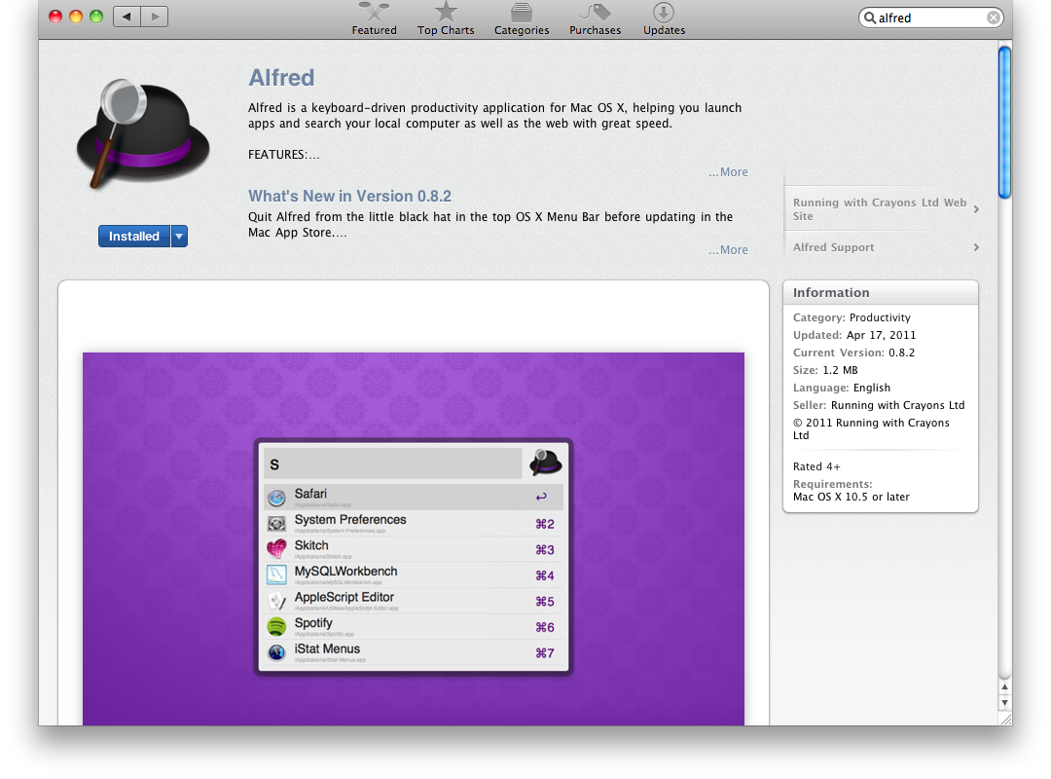Image resolution: width=1051 pixels, height=779 pixels.
Task: Click inside the alfred search field
Action: 924,18
